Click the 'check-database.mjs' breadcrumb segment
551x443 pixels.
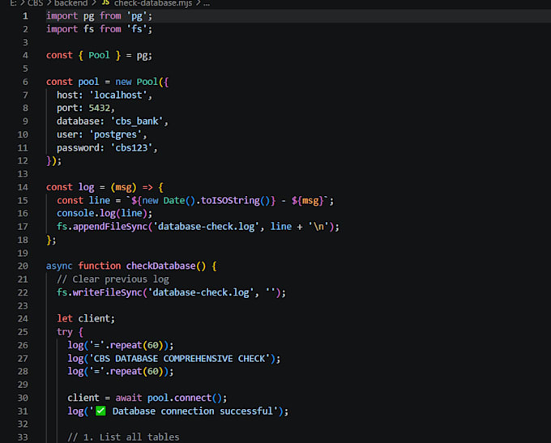pos(153,3)
